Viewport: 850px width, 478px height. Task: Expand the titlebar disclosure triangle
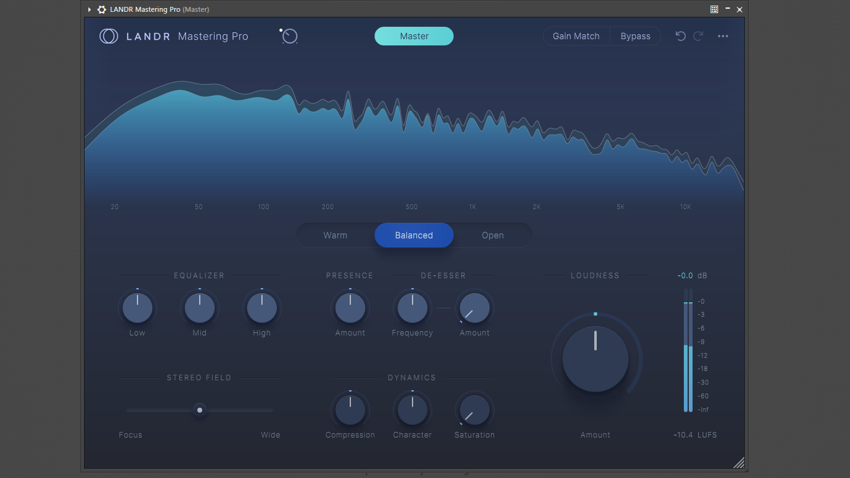tap(90, 9)
